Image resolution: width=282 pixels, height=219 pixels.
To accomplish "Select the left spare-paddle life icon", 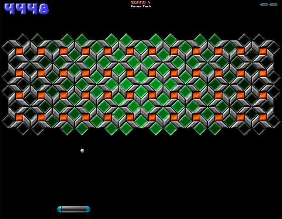I will [264, 4].
